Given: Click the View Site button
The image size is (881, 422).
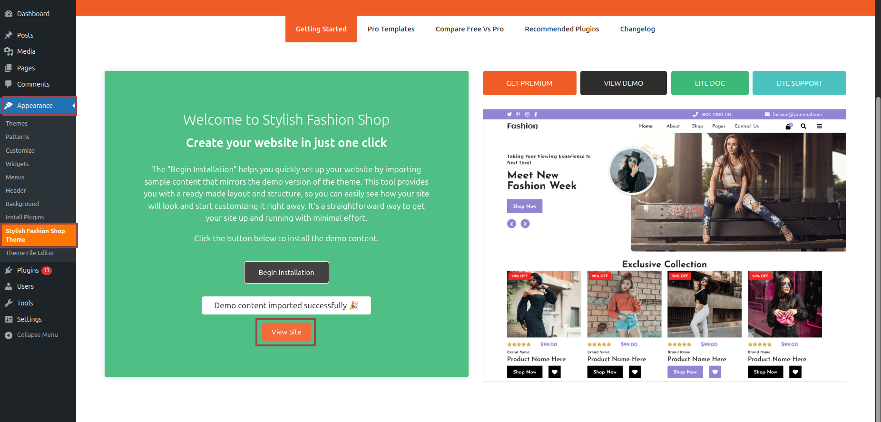Looking at the screenshot, I should click(x=286, y=332).
